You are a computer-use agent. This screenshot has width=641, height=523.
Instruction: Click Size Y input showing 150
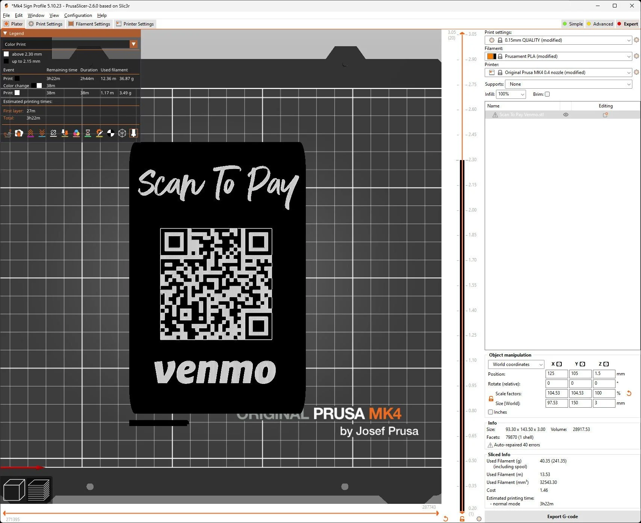click(580, 403)
